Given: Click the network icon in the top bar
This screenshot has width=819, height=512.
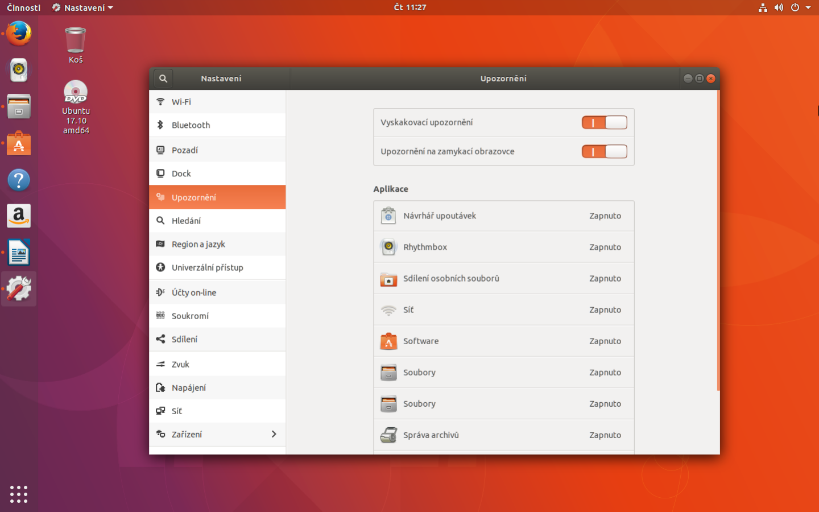Looking at the screenshot, I should point(763,7).
